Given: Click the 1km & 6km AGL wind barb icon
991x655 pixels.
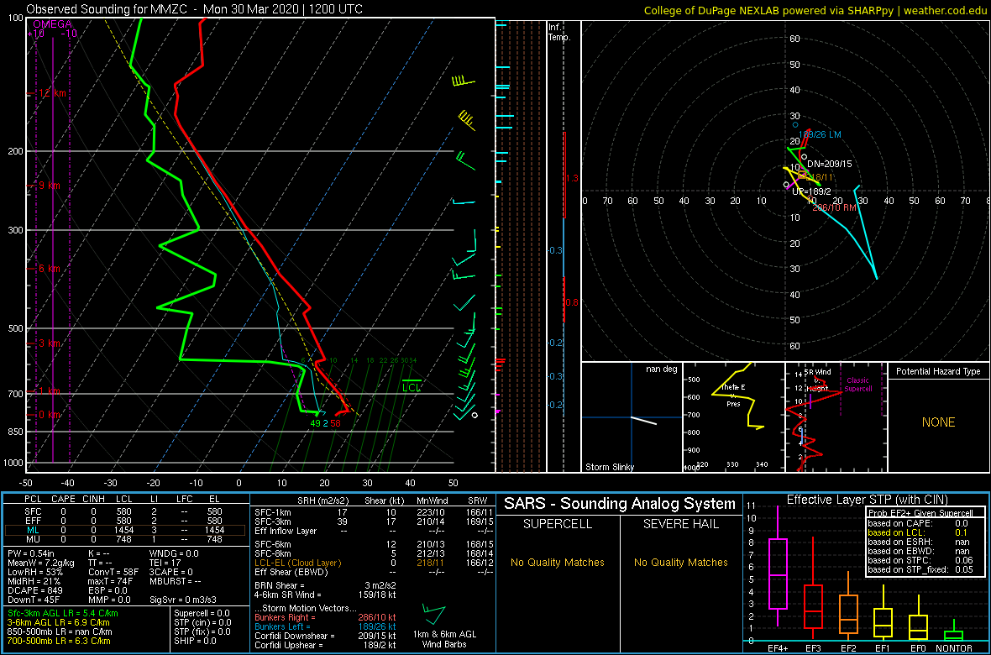Looking at the screenshot, I should pyautogui.click(x=433, y=613).
